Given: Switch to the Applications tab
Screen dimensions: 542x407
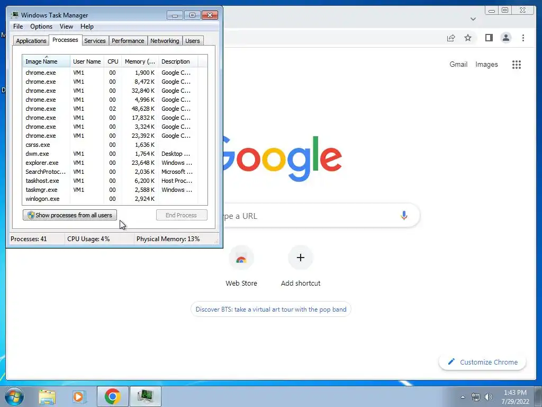Looking at the screenshot, I should [x=31, y=41].
